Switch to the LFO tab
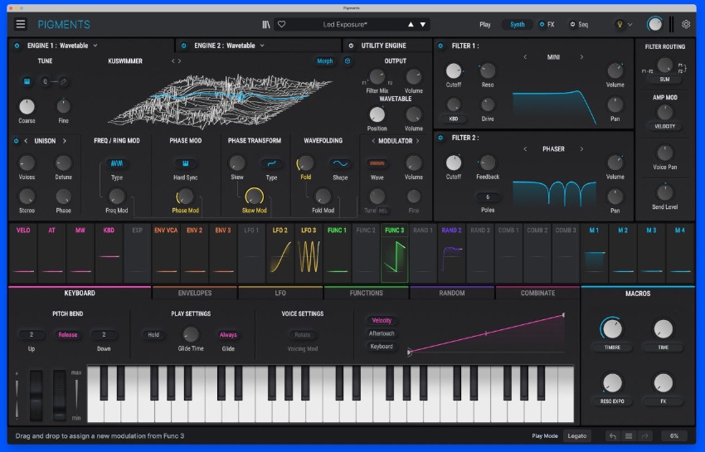 pos(280,293)
